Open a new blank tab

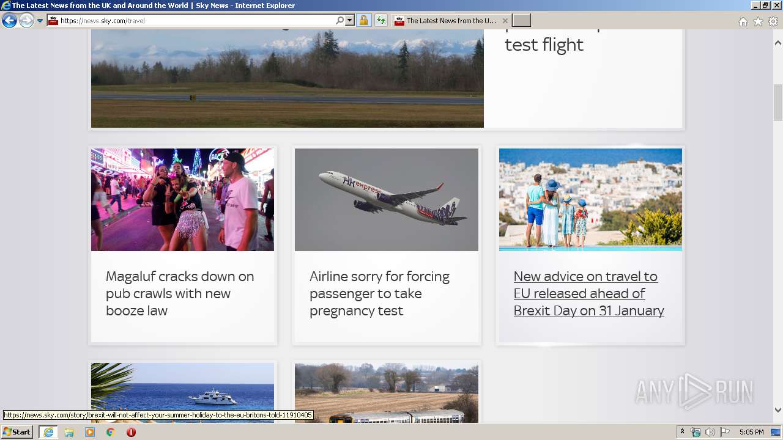coord(521,21)
